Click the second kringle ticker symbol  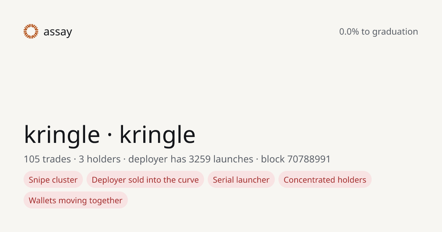157,135
